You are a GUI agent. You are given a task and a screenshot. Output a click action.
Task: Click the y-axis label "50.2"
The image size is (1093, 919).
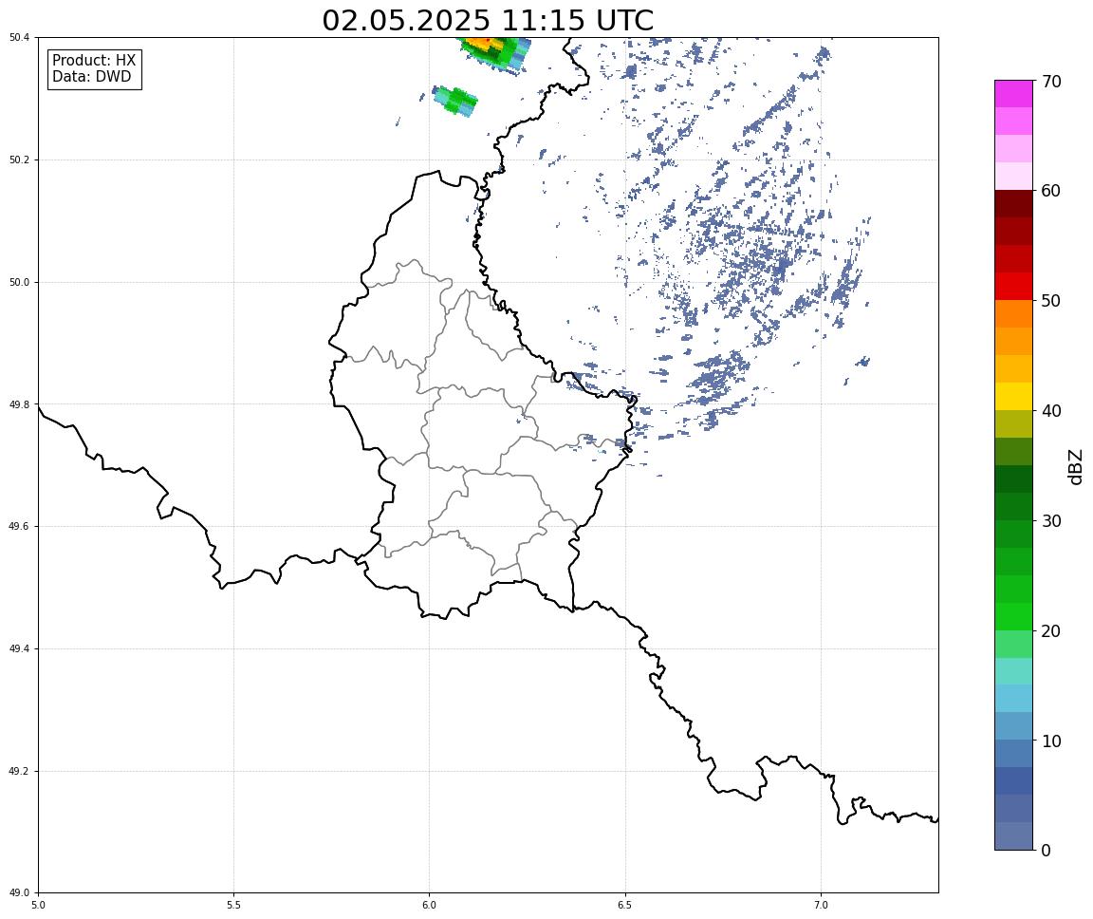point(20,159)
